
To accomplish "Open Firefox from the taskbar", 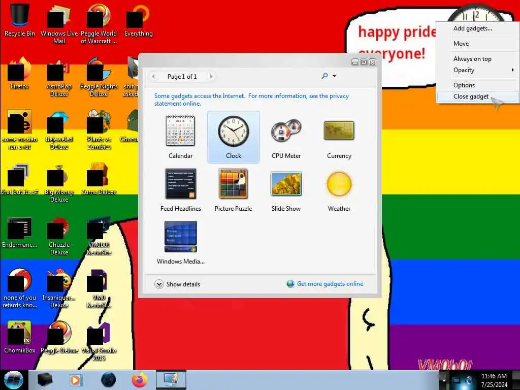I will coord(140,380).
